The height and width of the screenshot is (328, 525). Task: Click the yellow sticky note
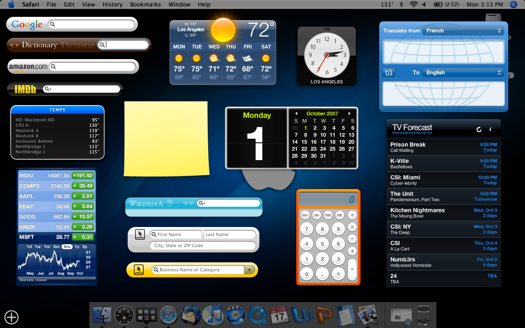166,139
